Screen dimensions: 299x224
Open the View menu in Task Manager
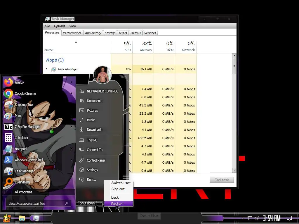click(x=73, y=26)
